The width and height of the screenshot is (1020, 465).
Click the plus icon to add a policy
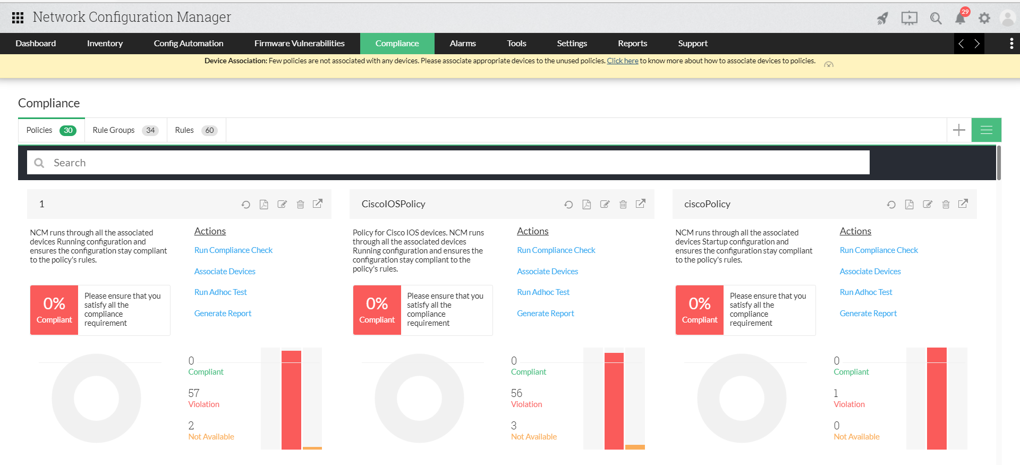[959, 130]
